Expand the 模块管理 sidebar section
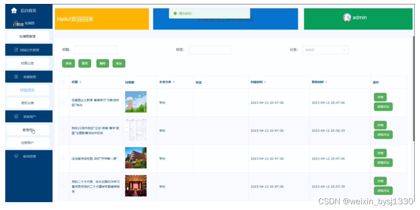 pyautogui.click(x=29, y=156)
